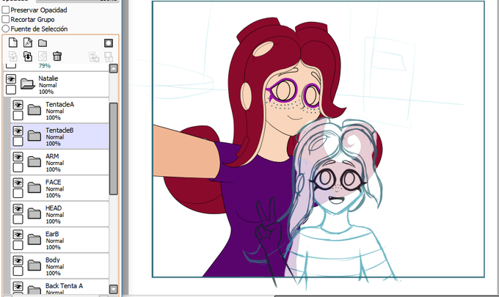Click the grayed-out new mask layer icon
The width and height of the screenshot is (499, 297).
pyautogui.click(x=109, y=56)
